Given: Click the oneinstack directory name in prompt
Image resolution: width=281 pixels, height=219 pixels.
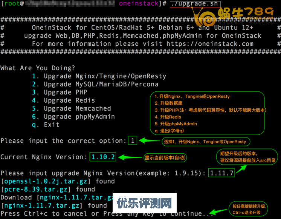Looking at the screenshot, I should pos(139,4).
